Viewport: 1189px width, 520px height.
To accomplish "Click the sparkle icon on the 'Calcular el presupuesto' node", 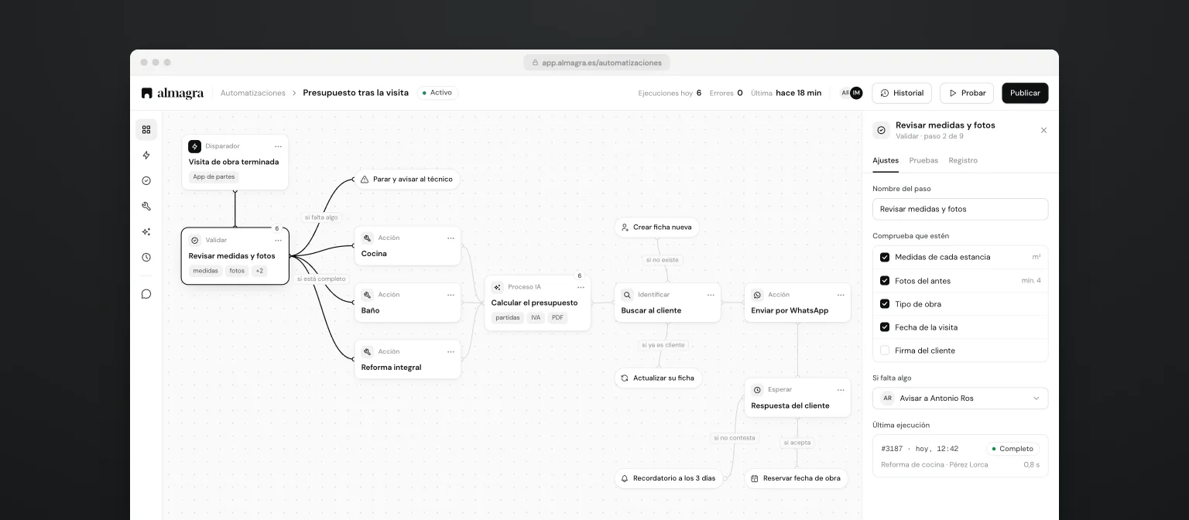I will (x=498, y=287).
